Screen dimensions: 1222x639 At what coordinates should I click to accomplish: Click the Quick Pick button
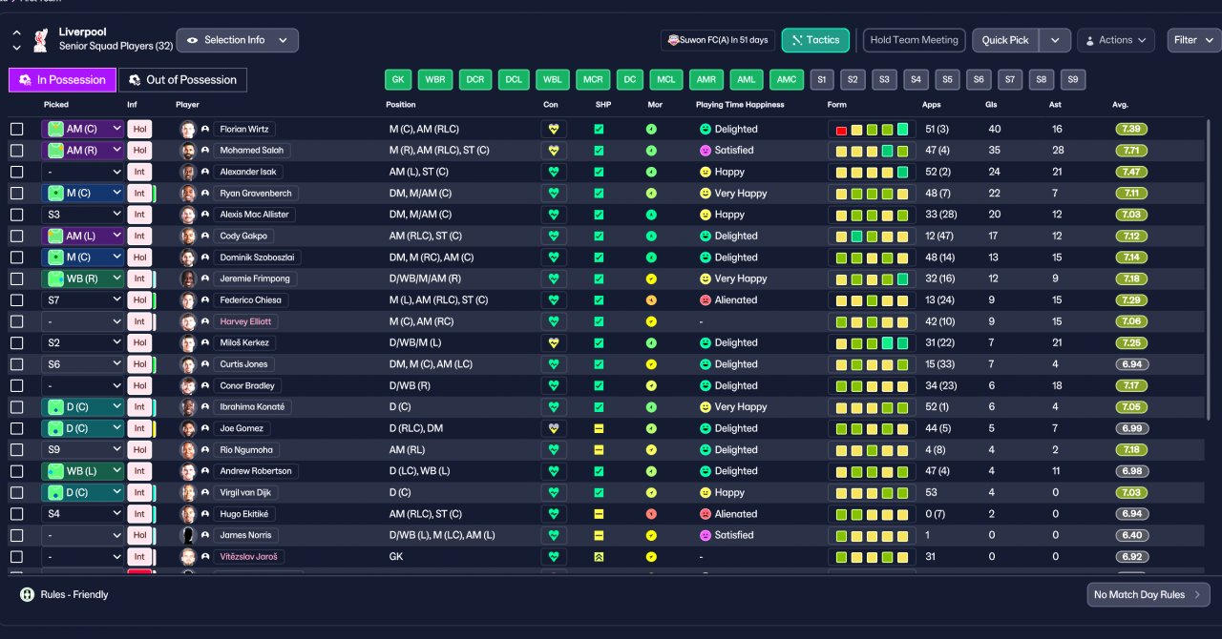pyautogui.click(x=1005, y=40)
